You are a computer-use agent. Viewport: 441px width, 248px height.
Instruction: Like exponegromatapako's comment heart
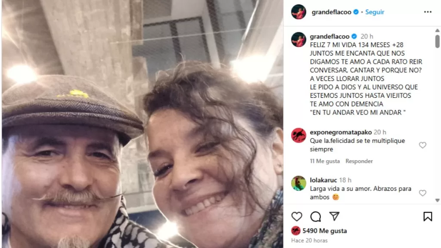(422, 145)
